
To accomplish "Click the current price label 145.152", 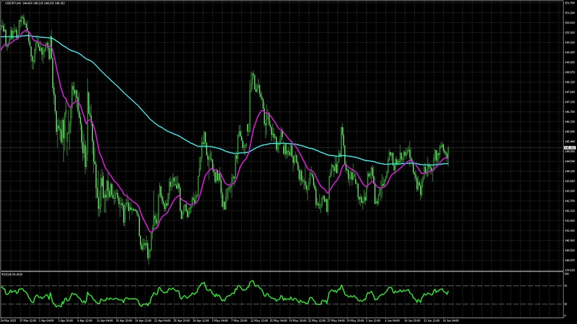I will [569, 148].
